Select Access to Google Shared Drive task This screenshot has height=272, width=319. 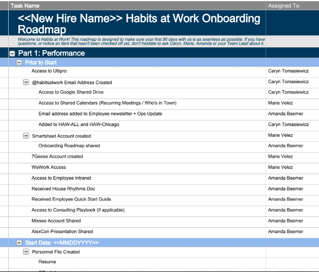pyautogui.click(x=71, y=92)
